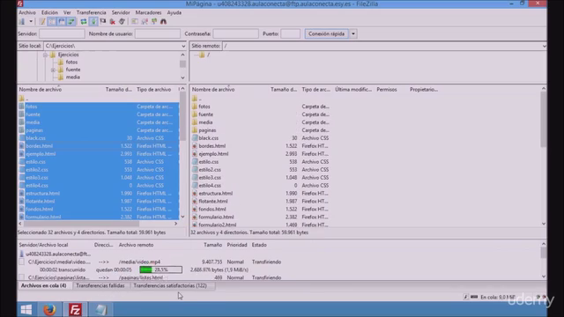Click remote estructura.html file icon
Viewport: 564px width, 317px height.
(195, 194)
